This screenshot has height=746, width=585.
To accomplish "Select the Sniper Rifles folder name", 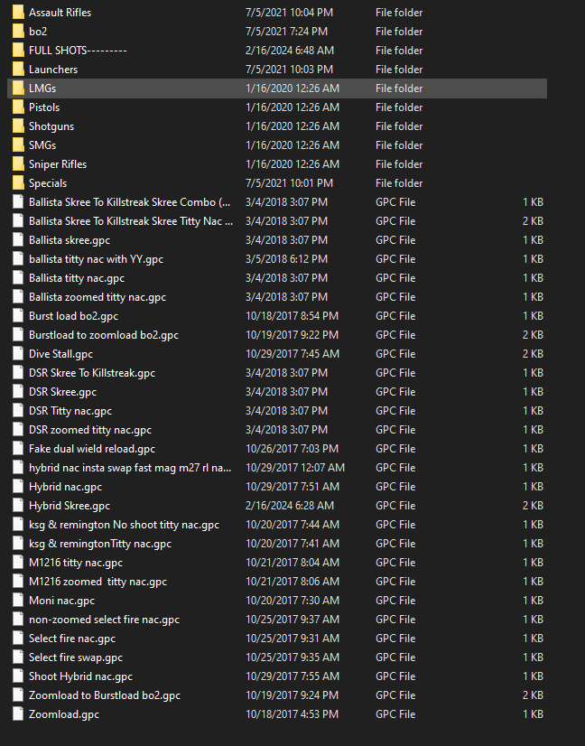I will pos(58,164).
